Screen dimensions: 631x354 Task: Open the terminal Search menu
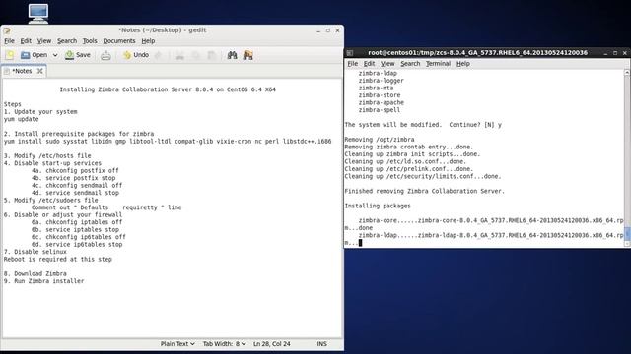click(410, 63)
